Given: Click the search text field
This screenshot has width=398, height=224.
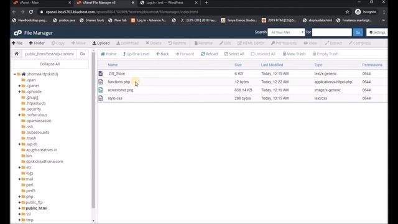Looking at the screenshot, I should pos(331,32).
